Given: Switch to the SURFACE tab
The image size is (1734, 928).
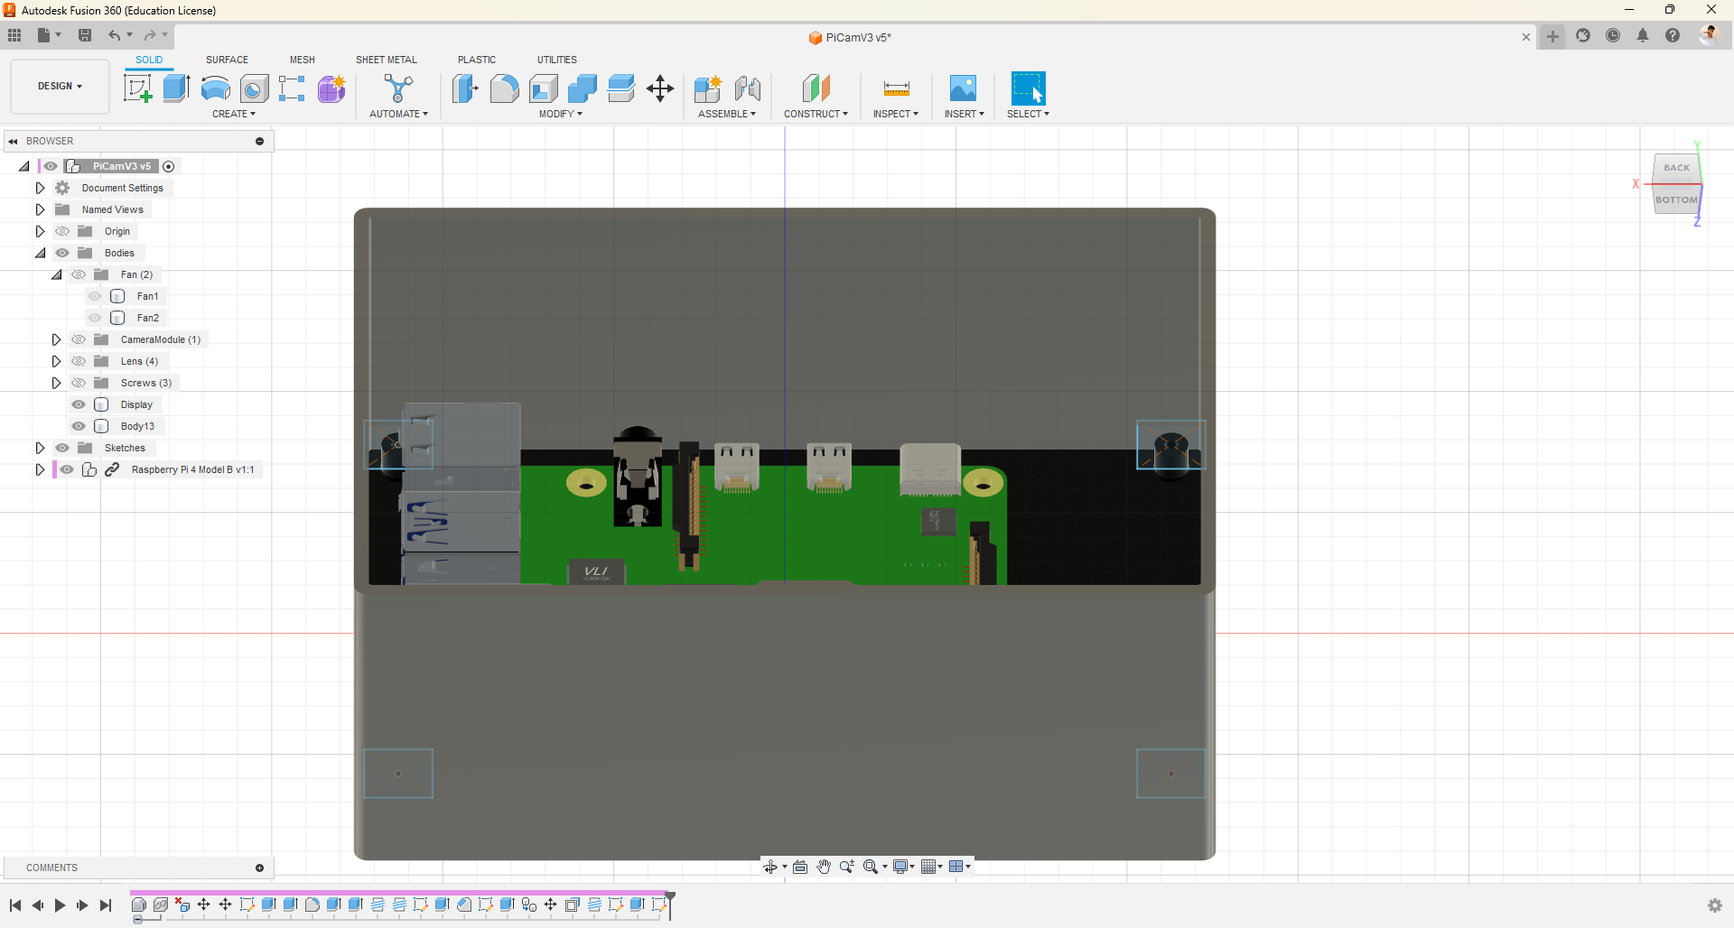Looking at the screenshot, I should tap(227, 60).
